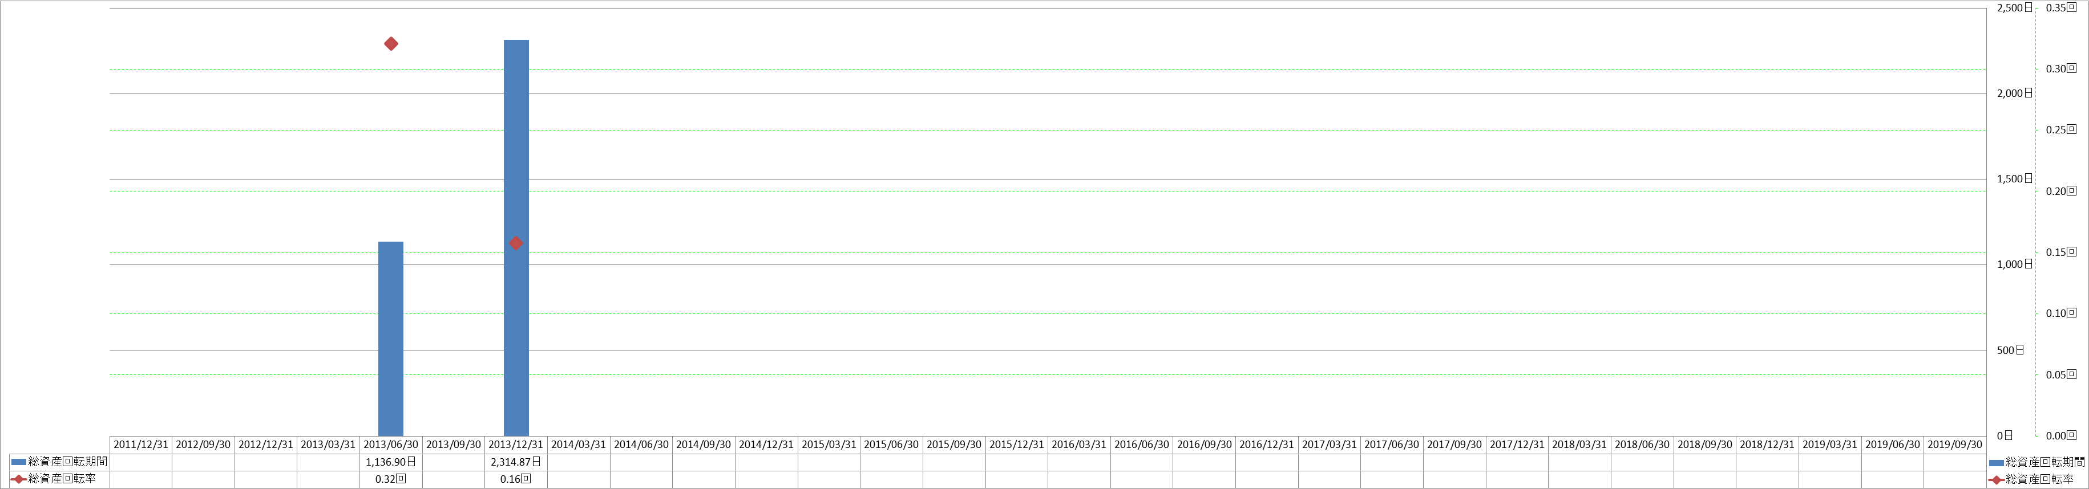This screenshot has height=489, width=2089.
Task: Click the 2013/06/30 date label
Action: pos(391,445)
